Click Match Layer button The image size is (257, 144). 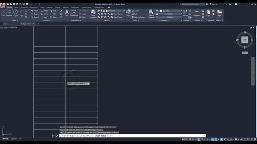pos(116,17)
